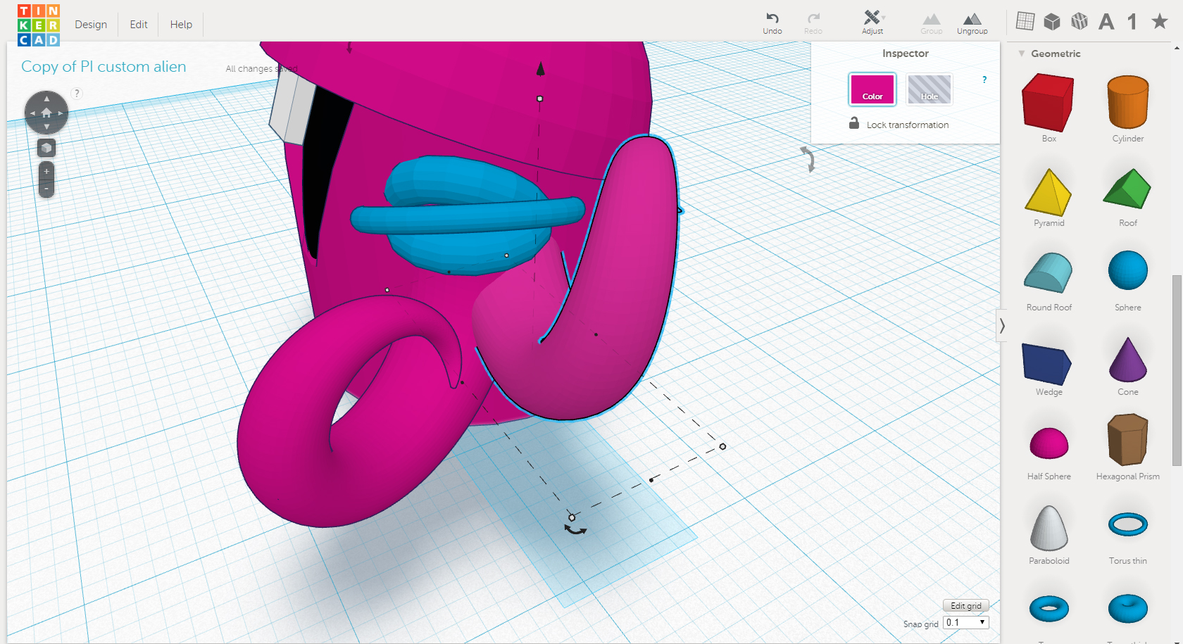This screenshot has height=644, width=1183.
Task: Zoom in with the plus button
Action: coord(46,171)
